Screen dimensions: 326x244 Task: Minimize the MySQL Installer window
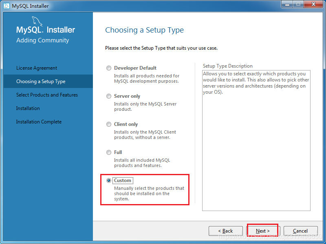coord(287,4)
